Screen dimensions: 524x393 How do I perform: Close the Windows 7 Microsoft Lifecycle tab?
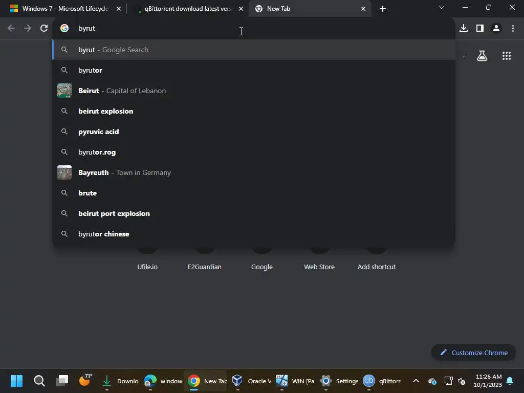pos(119,9)
